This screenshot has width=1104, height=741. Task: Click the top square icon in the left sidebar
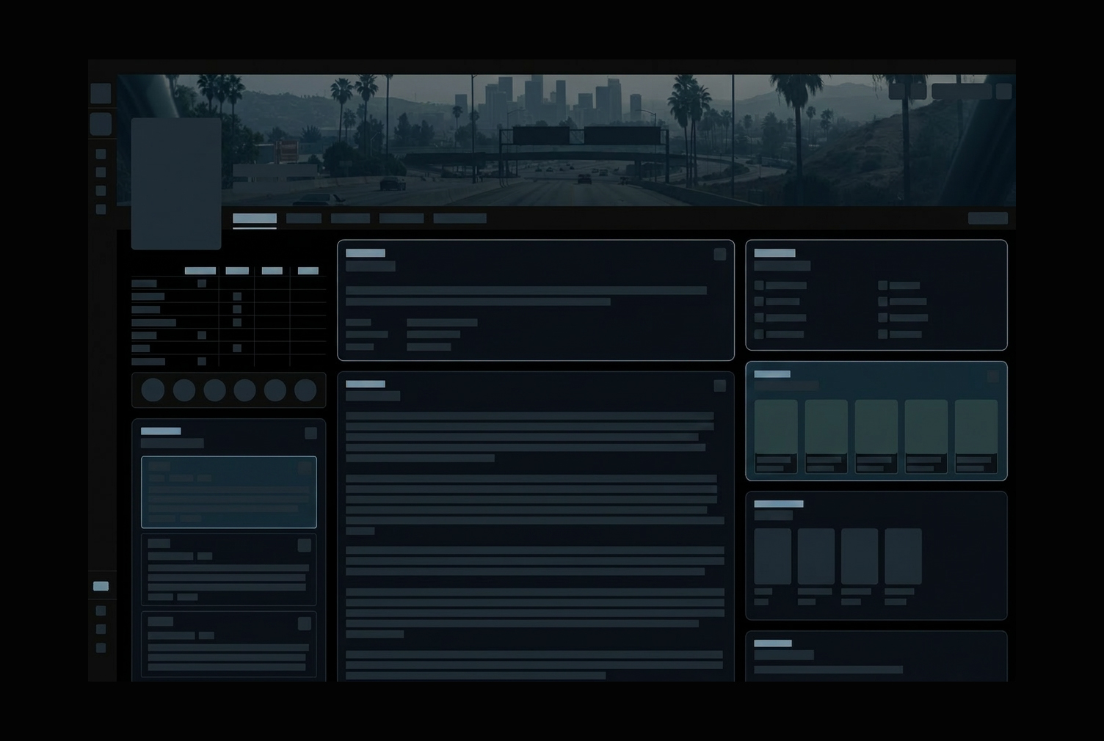pyautogui.click(x=101, y=93)
